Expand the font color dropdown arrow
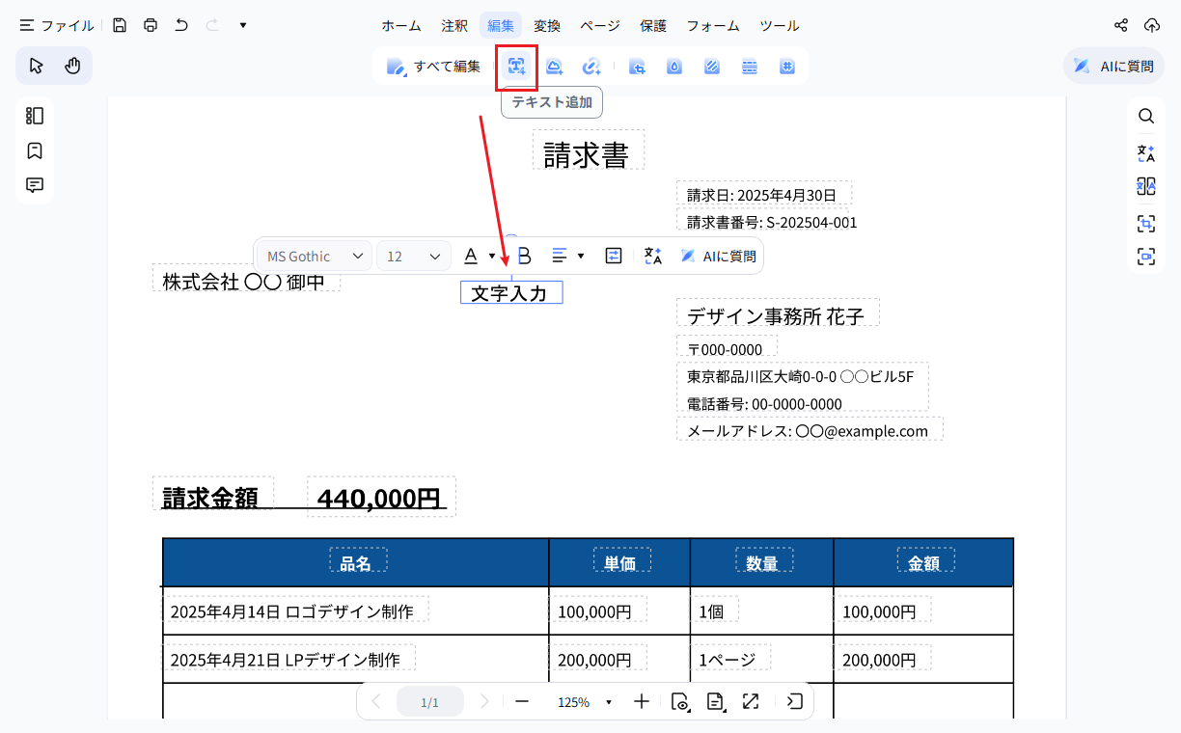Screen dimensions: 1181x733 [492, 256]
